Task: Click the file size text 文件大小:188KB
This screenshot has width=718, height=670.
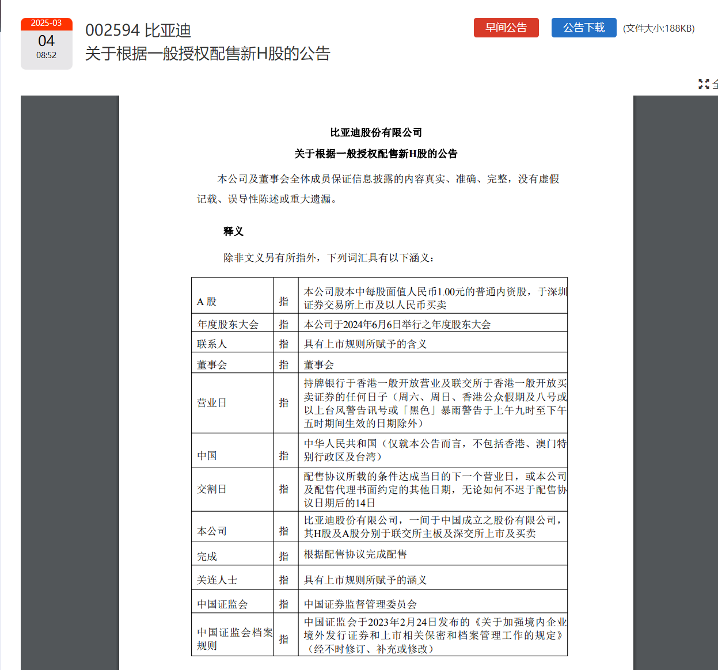Action: 659,28
